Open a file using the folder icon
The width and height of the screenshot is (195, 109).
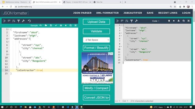pos(46,25)
